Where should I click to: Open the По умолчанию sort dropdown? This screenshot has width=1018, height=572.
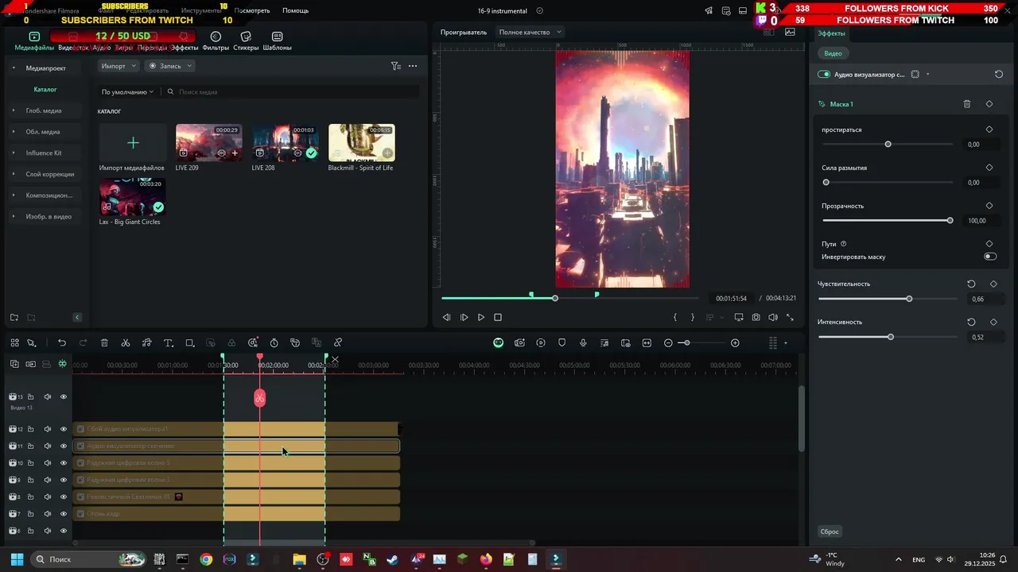point(127,92)
